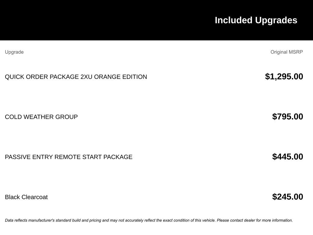Viewport: 313px width, 235px height.
Task: Click the Included Upgrades heading
Action: [256, 20]
